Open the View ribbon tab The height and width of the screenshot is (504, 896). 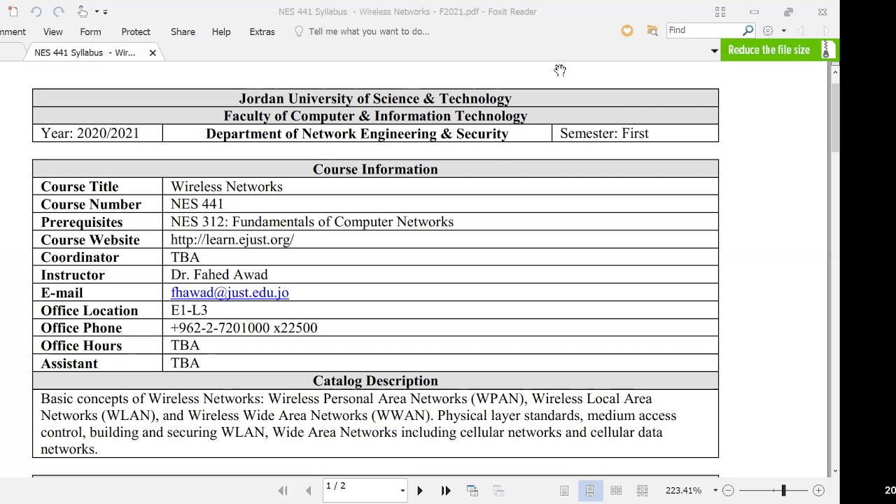(52, 31)
